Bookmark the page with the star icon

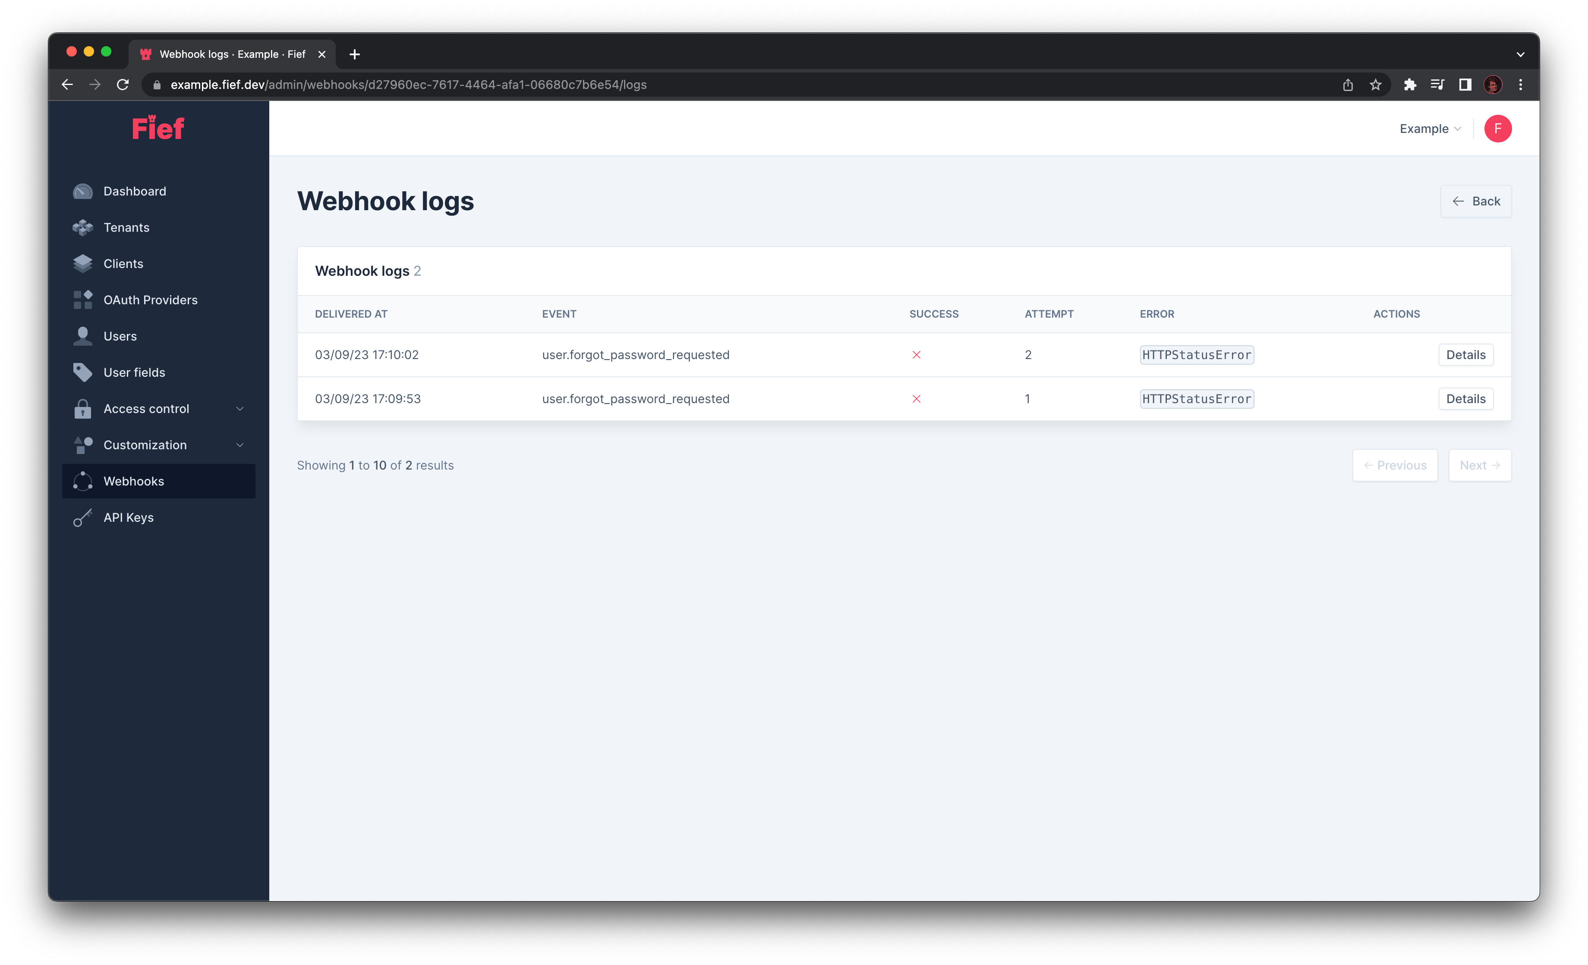pyautogui.click(x=1376, y=85)
